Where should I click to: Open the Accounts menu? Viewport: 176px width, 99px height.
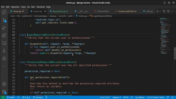[4, 84]
